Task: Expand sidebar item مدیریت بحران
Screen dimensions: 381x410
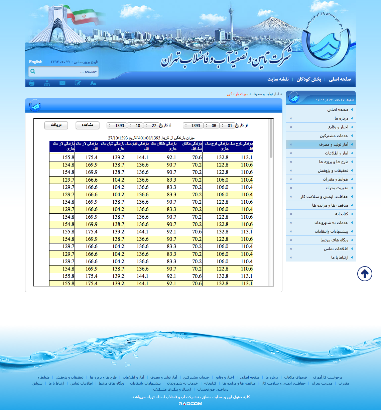Action: click(x=321, y=188)
